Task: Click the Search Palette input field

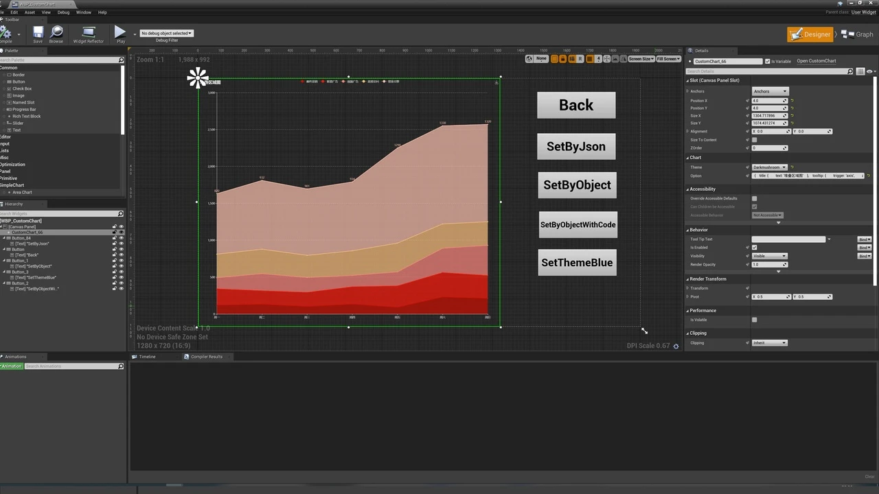Action: pyautogui.click(x=60, y=60)
